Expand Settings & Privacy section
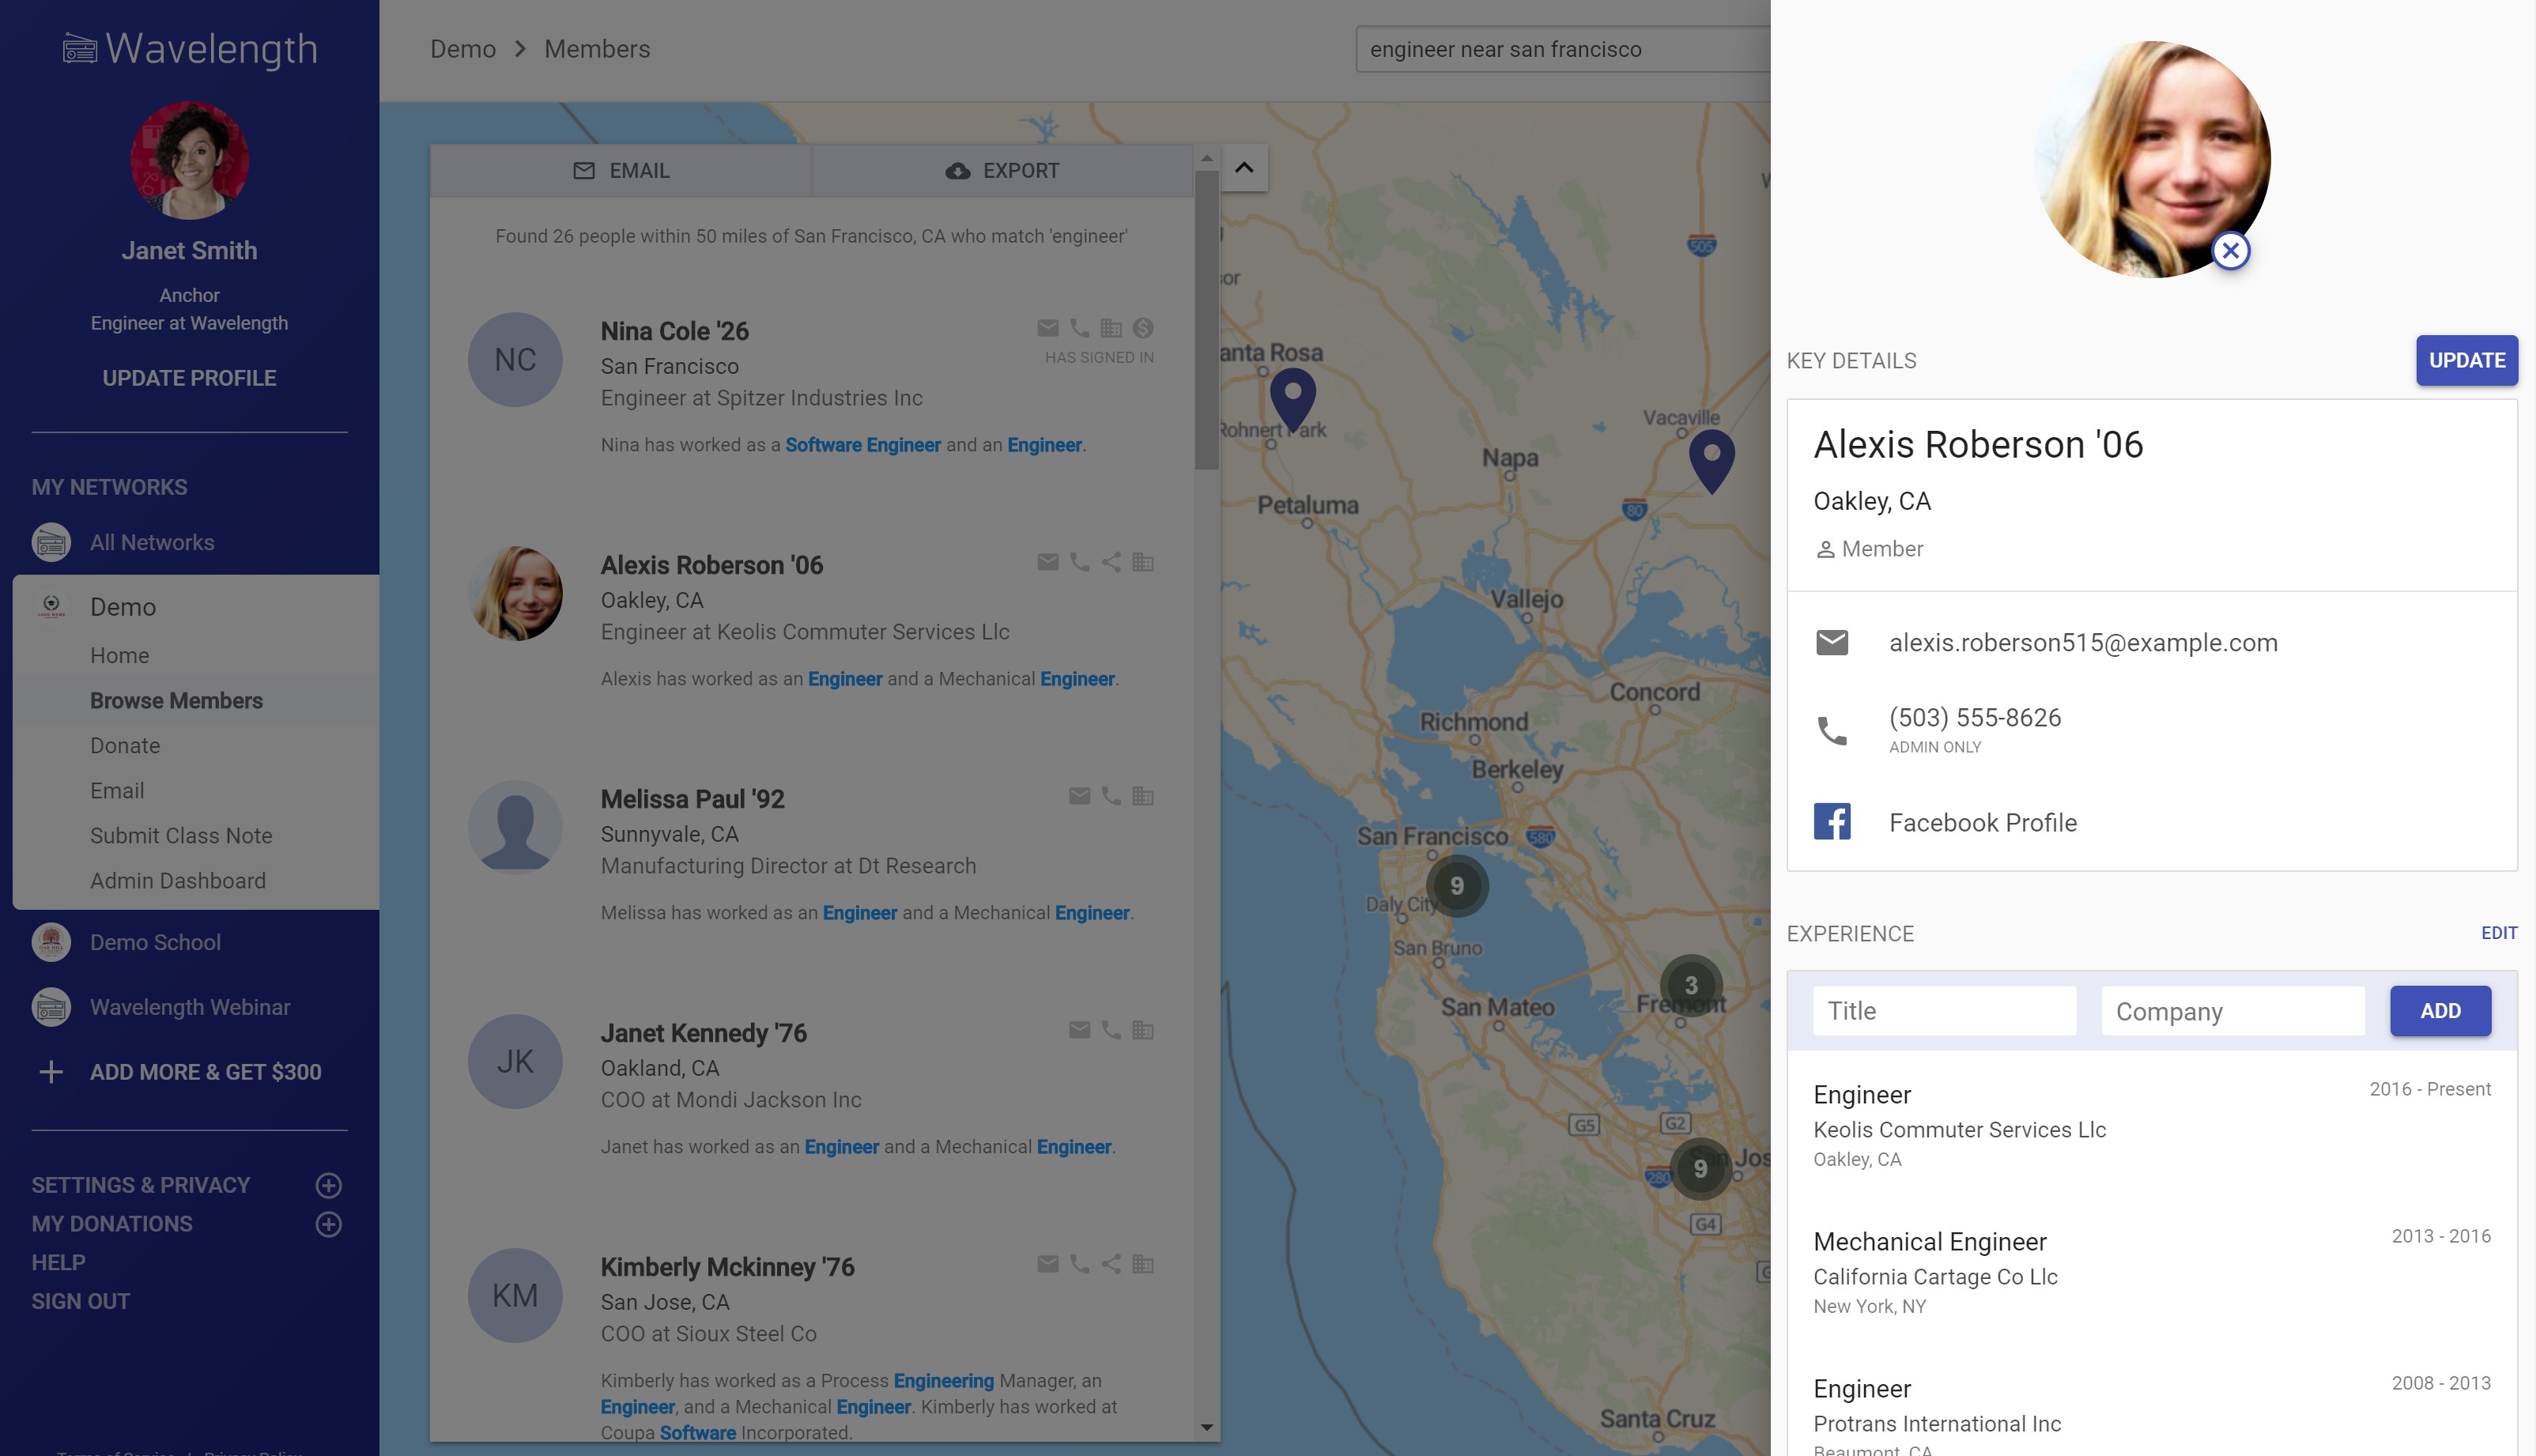2536x1456 pixels. 329,1185
